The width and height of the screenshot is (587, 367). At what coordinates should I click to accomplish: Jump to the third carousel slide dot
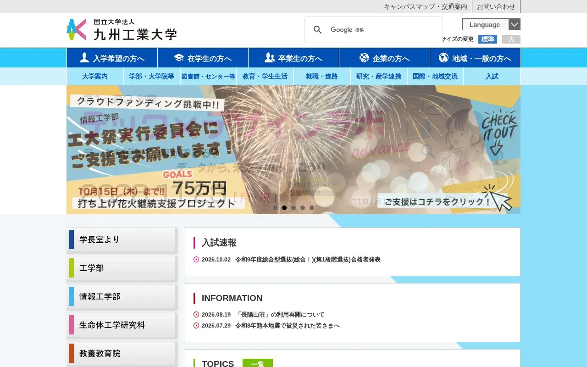click(293, 208)
